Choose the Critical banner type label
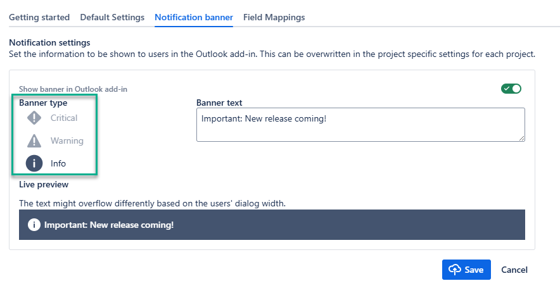Viewport: 560px width, 288px height. coord(64,118)
